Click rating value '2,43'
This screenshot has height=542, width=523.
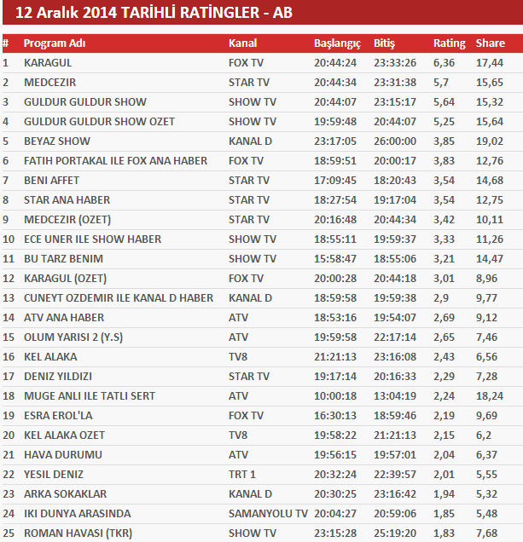coord(445,357)
